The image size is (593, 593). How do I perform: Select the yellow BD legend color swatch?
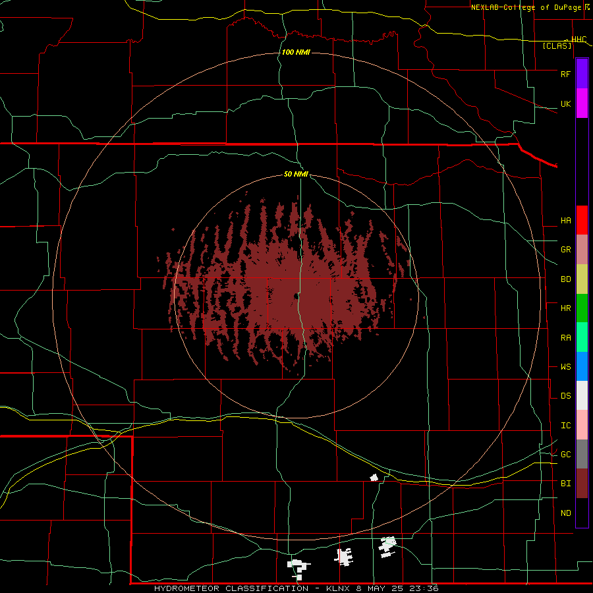(582, 279)
